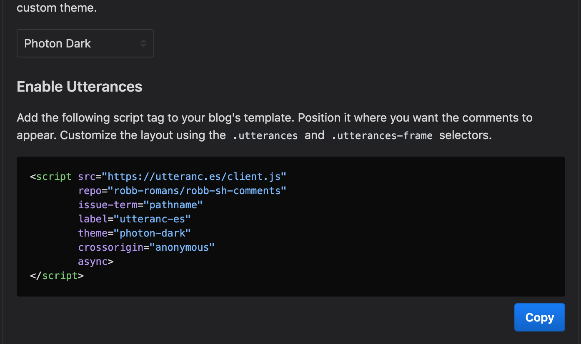Image resolution: width=581 pixels, height=344 pixels.
Task: Click the inline .utterances selector text
Action: click(x=265, y=136)
